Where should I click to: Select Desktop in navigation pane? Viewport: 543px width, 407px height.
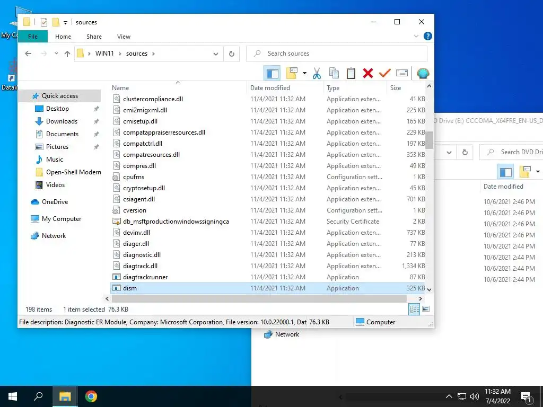[x=57, y=109]
